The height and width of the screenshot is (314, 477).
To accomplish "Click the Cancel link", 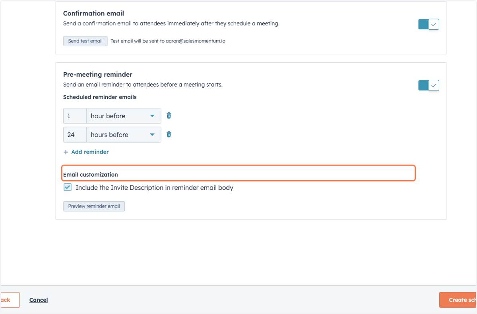I will click(x=39, y=300).
